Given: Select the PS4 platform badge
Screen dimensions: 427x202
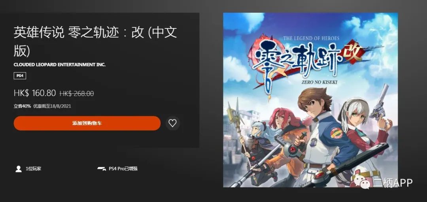Looking at the screenshot, I should [20, 76].
